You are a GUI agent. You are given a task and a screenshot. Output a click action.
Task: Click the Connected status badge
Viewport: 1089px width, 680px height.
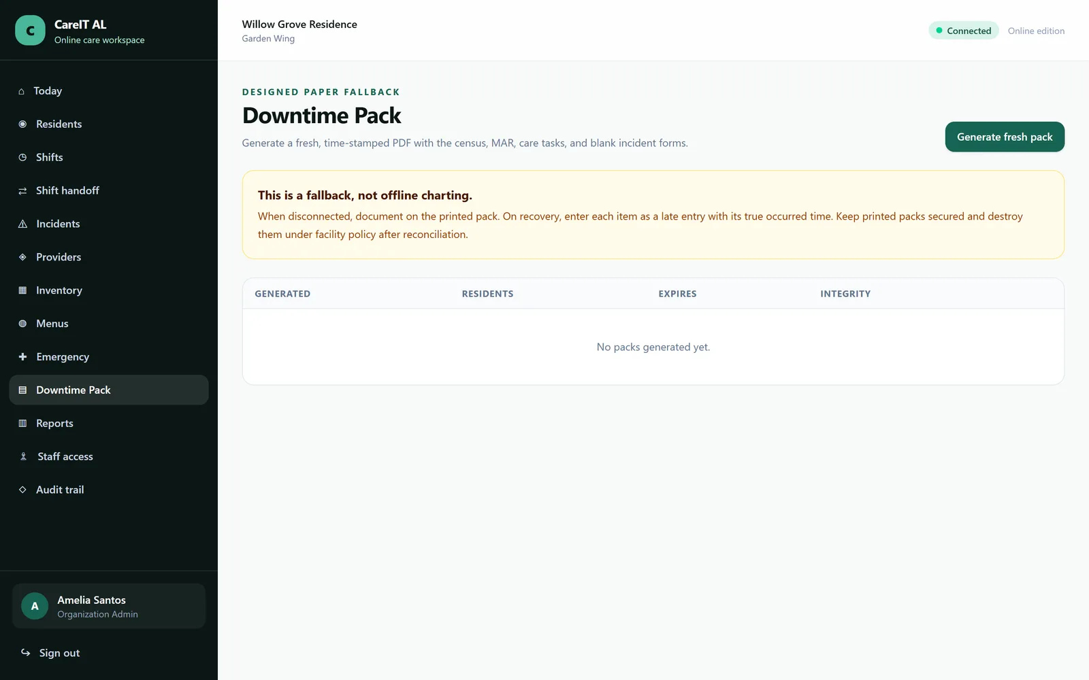[964, 31]
